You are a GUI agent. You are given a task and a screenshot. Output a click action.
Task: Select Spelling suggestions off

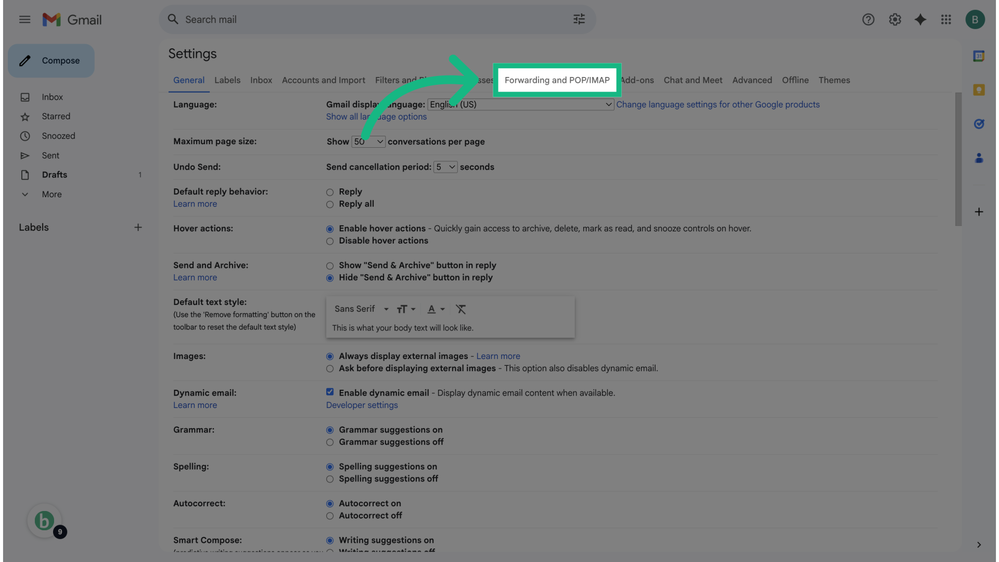[330, 479]
